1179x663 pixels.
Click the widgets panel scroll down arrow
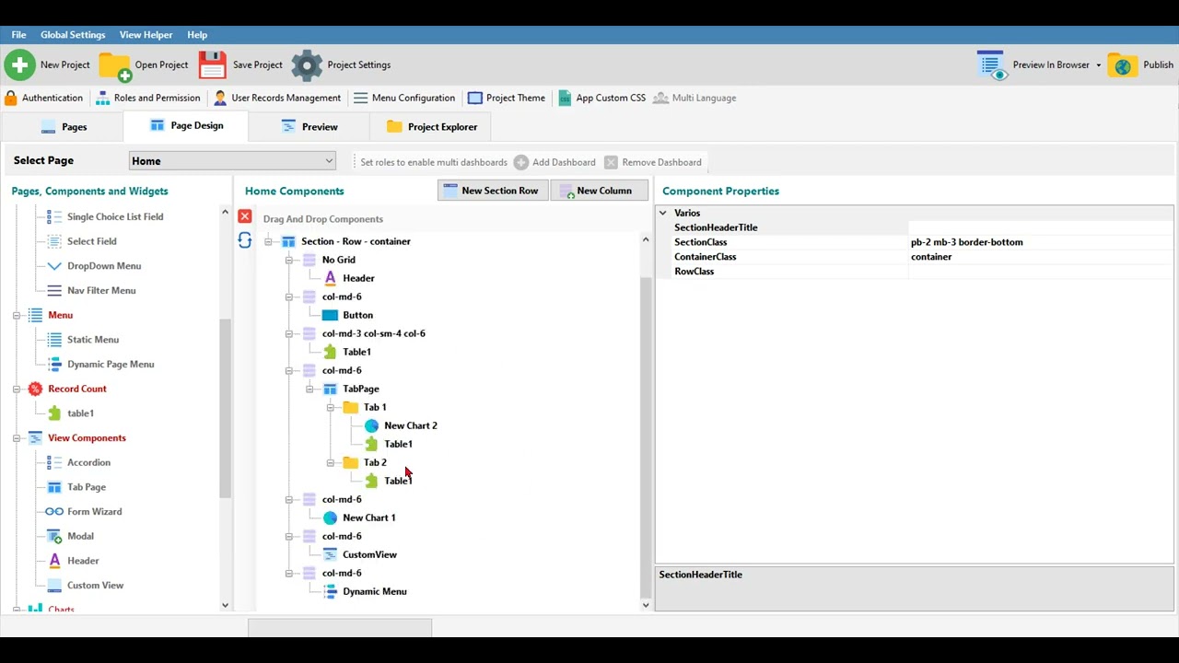point(225,605)
